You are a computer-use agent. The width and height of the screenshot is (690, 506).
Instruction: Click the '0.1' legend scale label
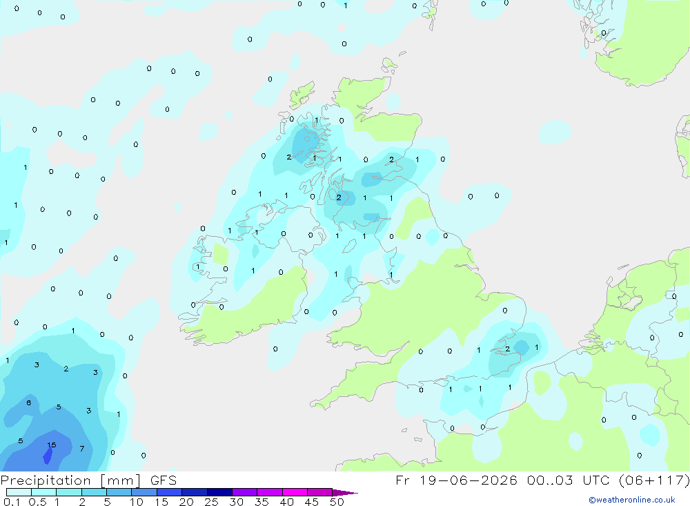pos(12,502)
